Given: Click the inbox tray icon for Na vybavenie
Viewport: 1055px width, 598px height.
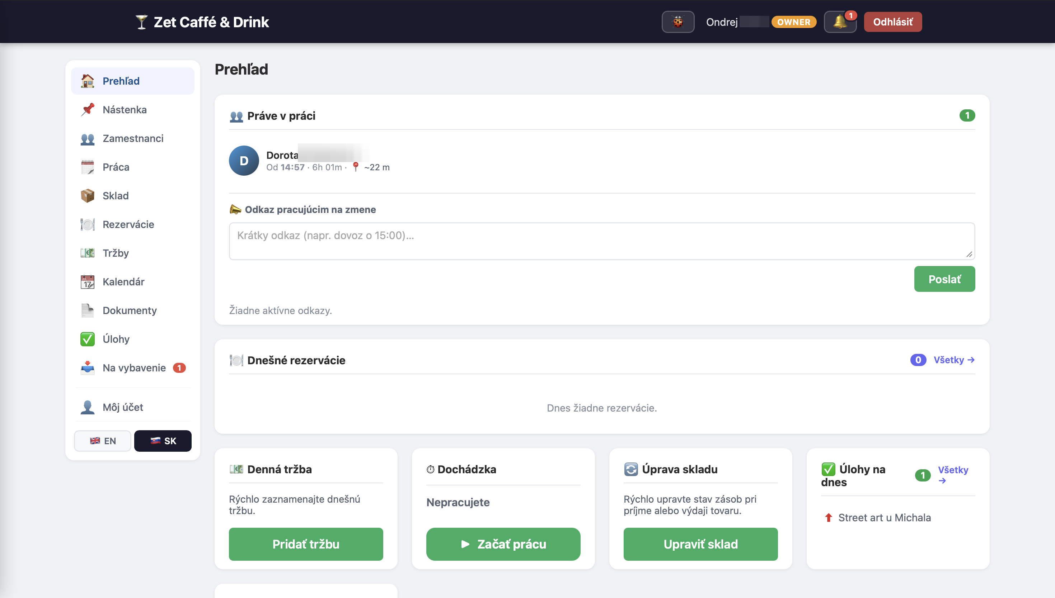Looking at the screenshot, I should coord(88,368).
